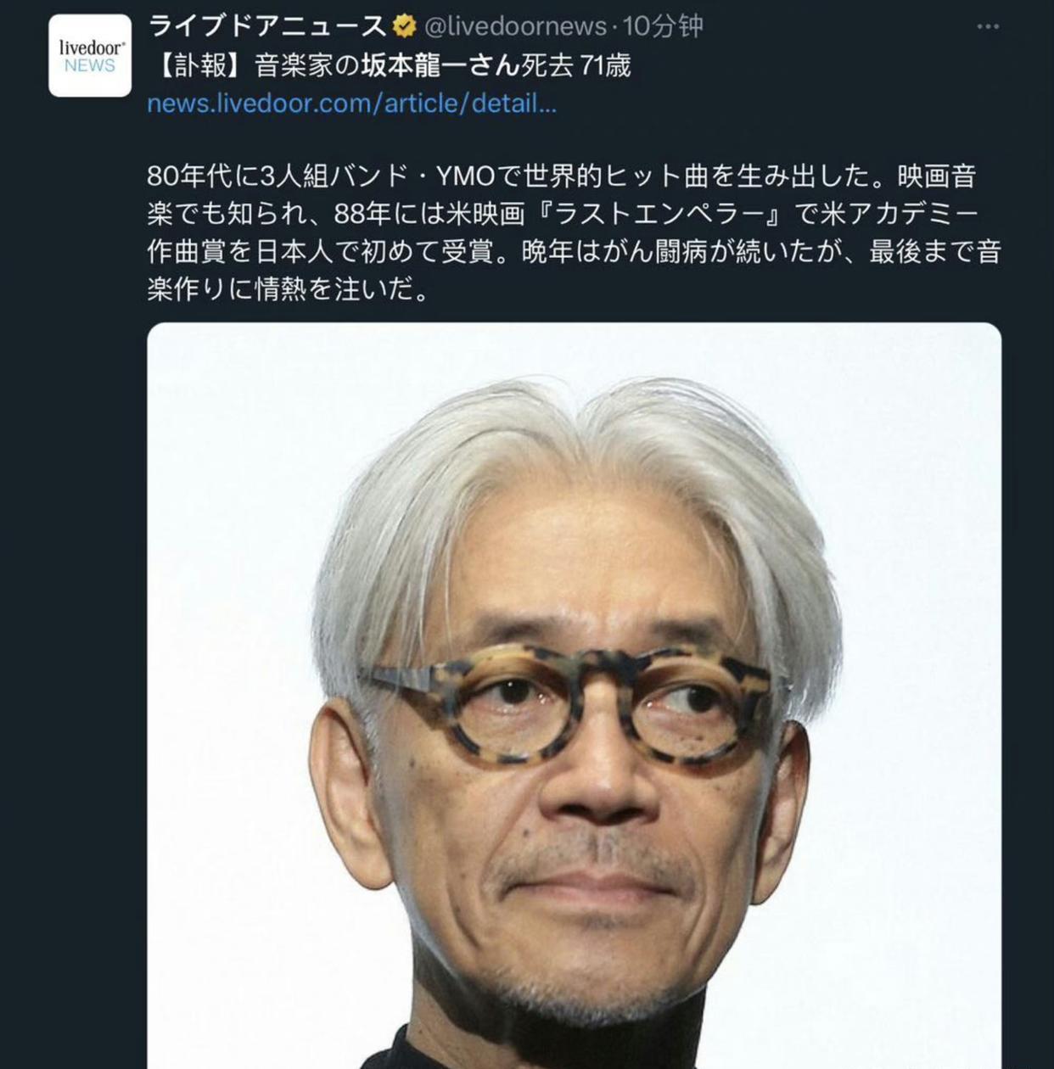Enlarge the attached portrait photo

[575, 696]
